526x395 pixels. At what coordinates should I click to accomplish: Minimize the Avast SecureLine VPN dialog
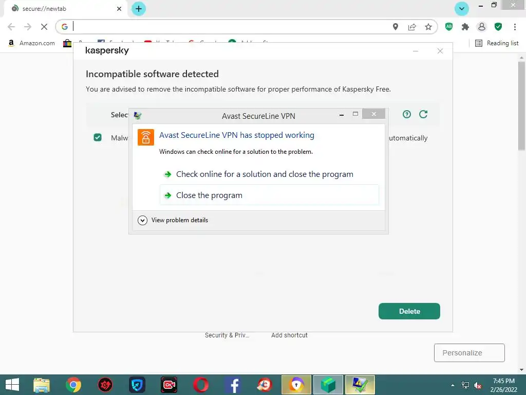click(342, 115)
